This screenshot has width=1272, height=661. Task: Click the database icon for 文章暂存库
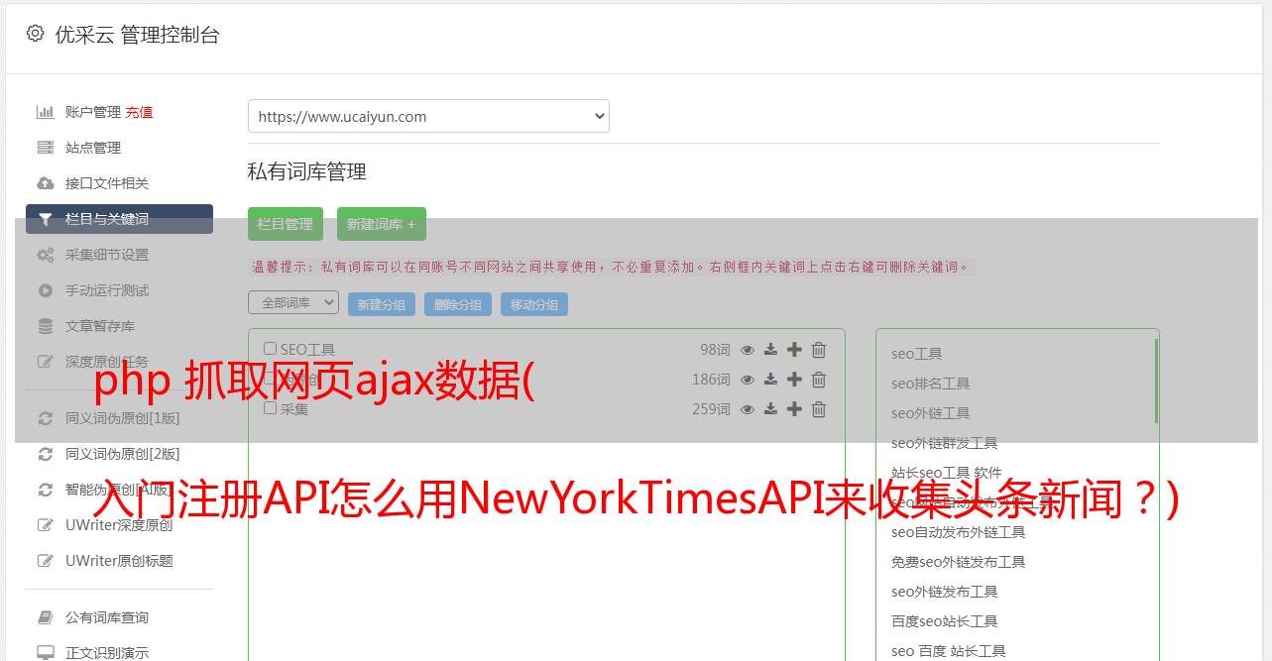pyautogui.click(x=45, y=326)
